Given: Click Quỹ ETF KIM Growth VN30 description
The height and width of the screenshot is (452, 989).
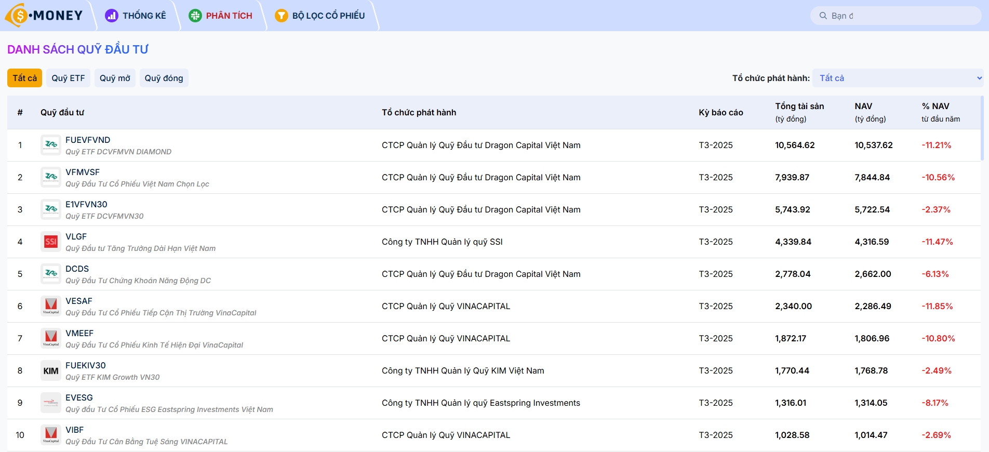Looking at the screenshot, I should pyautogui.click(x=113, y=377).
